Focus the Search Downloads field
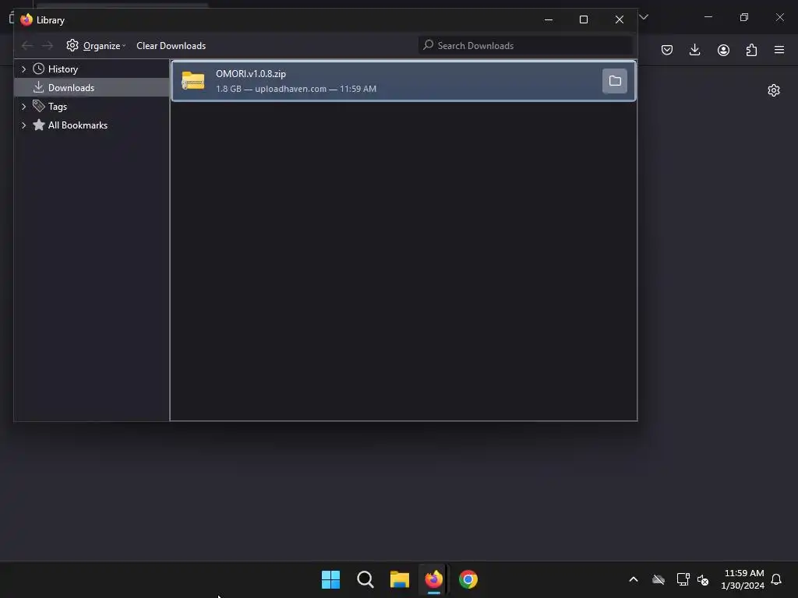This screenshot has width=798, height=598. (525, 46)
